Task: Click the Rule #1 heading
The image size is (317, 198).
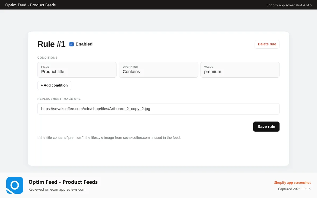Action: (x=51, y=44)
